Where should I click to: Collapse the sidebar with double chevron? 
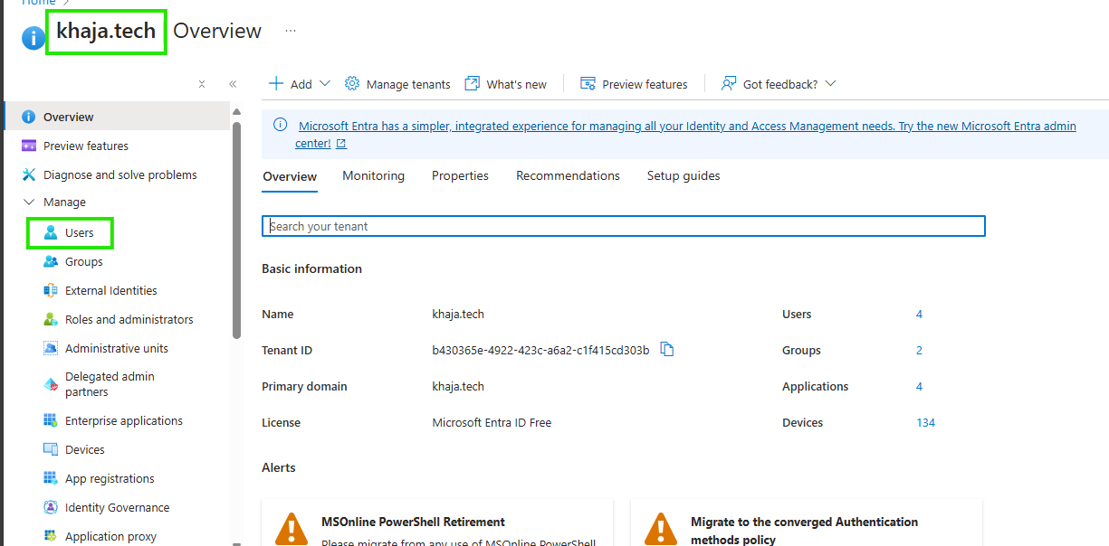point(233,84)
